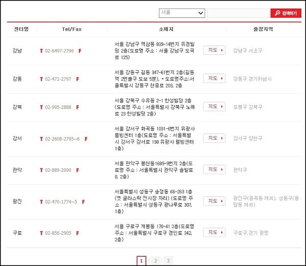
Task: Click phone number 02-2608-2795~6
Action: coord(62,139)
